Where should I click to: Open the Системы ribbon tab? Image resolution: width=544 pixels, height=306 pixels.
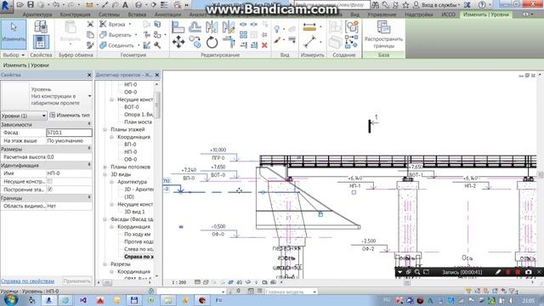point(109,14)
